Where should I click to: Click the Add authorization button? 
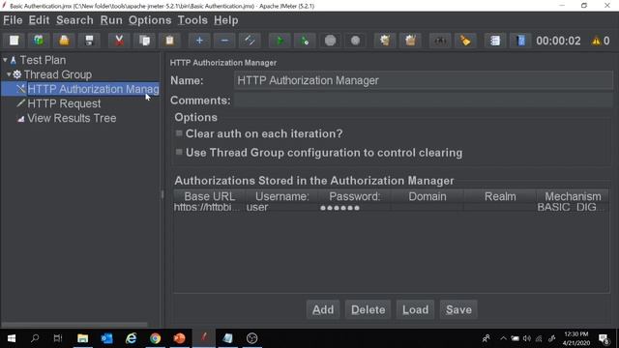tap(323, 309)
